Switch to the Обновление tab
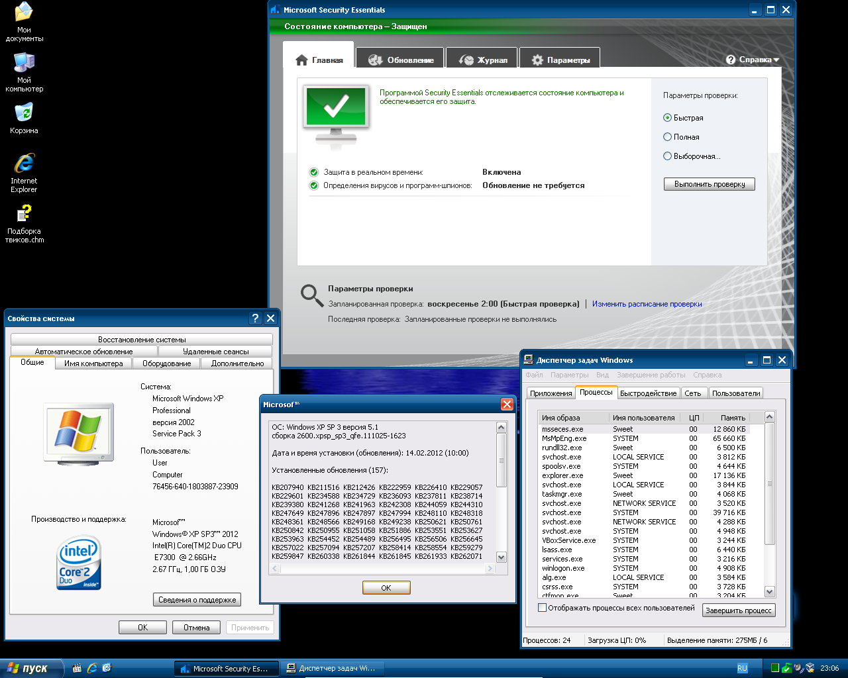Image resolution: width=848 pixels, height=678 pixels. coord(400,59)
